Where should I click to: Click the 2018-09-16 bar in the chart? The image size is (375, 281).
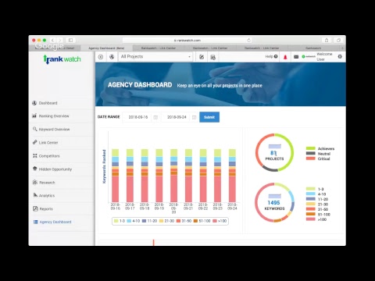click(115, 176)
